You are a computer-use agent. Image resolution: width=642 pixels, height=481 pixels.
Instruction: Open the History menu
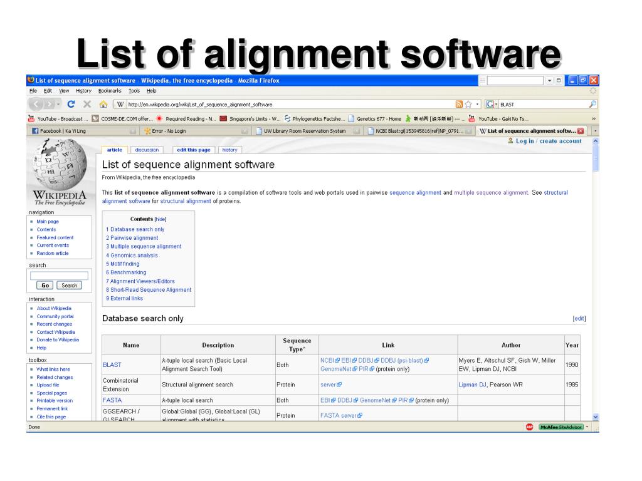pyautogui.click(x=83, y=91)
